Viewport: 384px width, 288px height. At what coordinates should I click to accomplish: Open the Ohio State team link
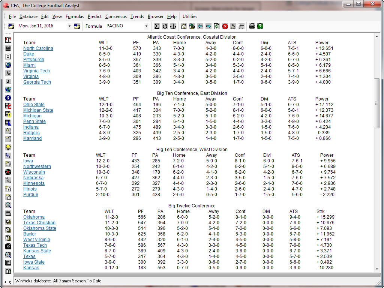tap(34, 105)
